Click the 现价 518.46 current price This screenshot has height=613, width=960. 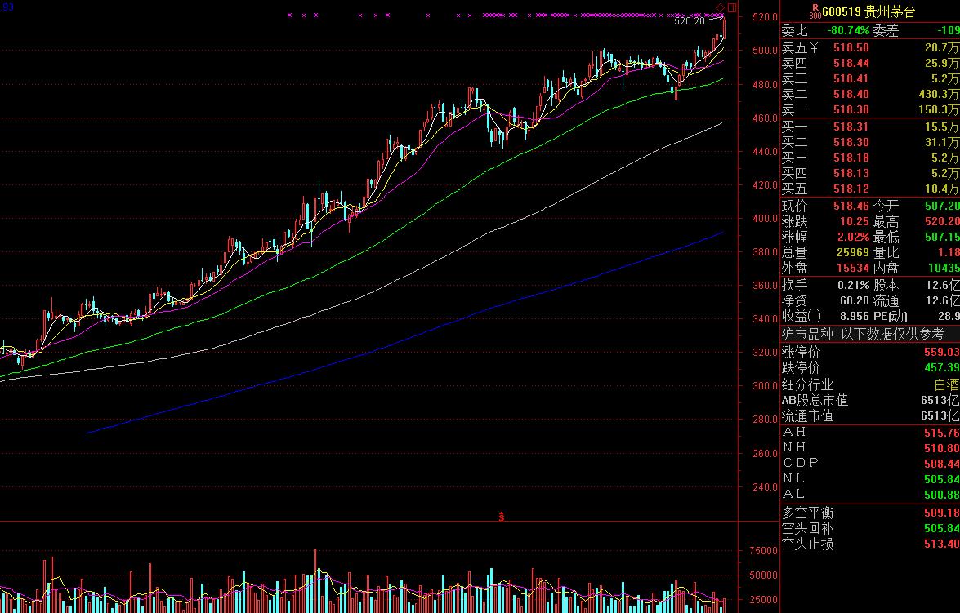(851, 206)
